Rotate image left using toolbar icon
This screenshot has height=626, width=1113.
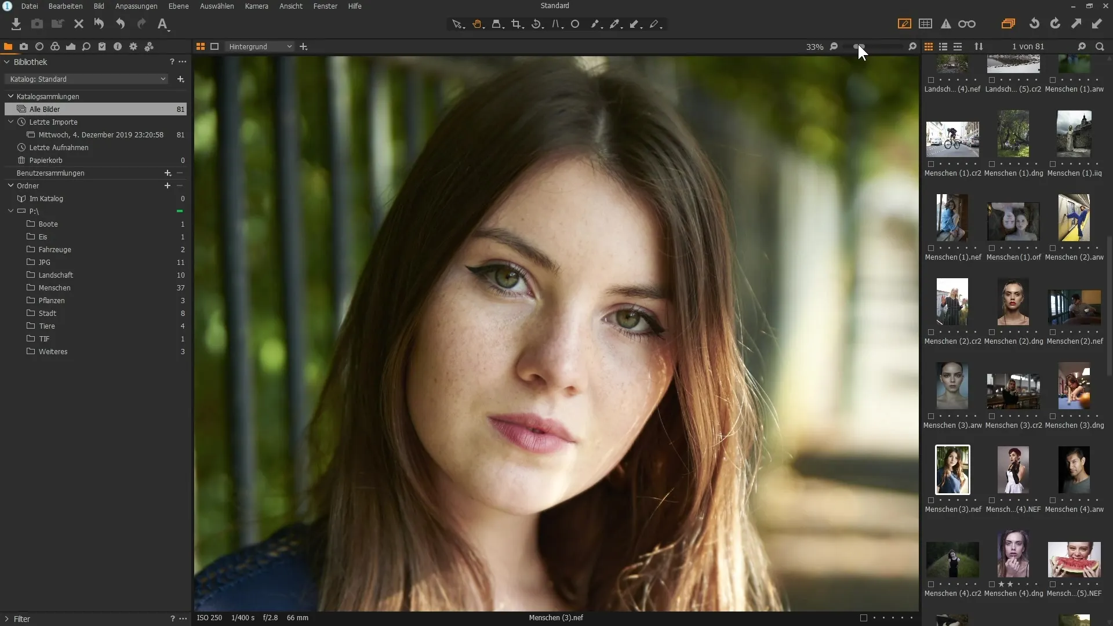pyautogui.click(x=1034, y=24)
